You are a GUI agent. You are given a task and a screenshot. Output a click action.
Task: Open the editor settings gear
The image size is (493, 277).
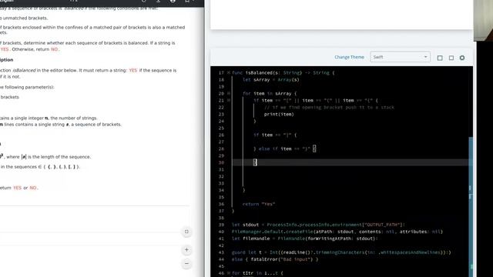click(x=462, y=58)
